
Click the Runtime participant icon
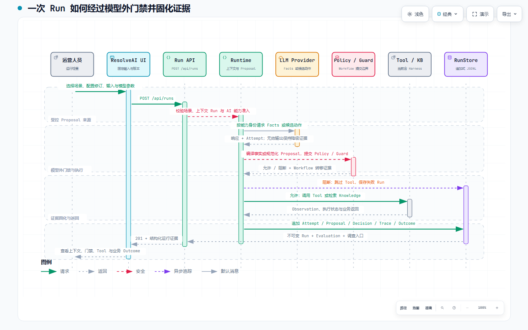coord(225,58)
